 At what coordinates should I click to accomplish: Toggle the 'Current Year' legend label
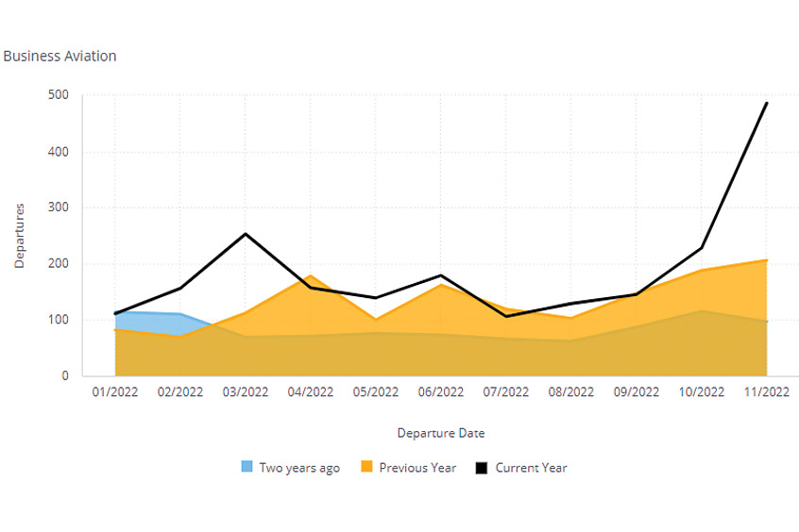pos(531,468)
